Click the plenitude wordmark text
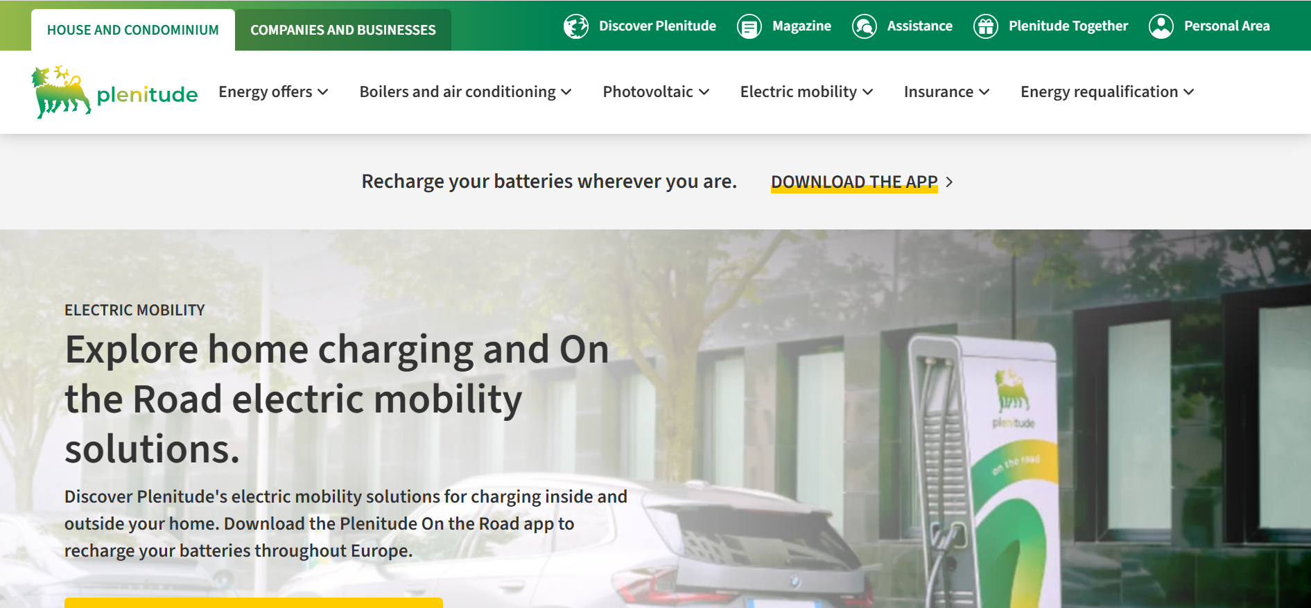Image resolution: width=1311 pixels, height=608 pixels. coord(147,94)
